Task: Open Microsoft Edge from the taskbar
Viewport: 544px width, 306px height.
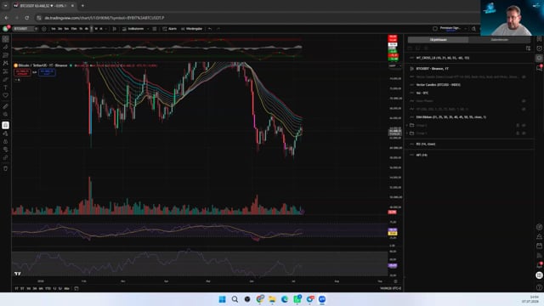Action: (x=285, y=299)
